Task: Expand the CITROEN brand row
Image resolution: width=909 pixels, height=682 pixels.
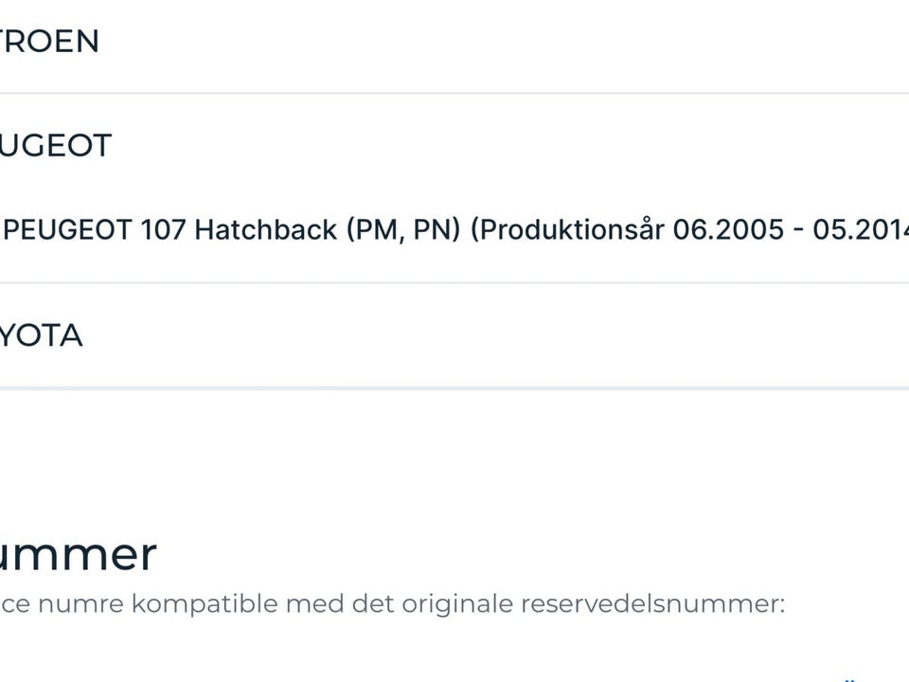Action: (x=47, y=42)
